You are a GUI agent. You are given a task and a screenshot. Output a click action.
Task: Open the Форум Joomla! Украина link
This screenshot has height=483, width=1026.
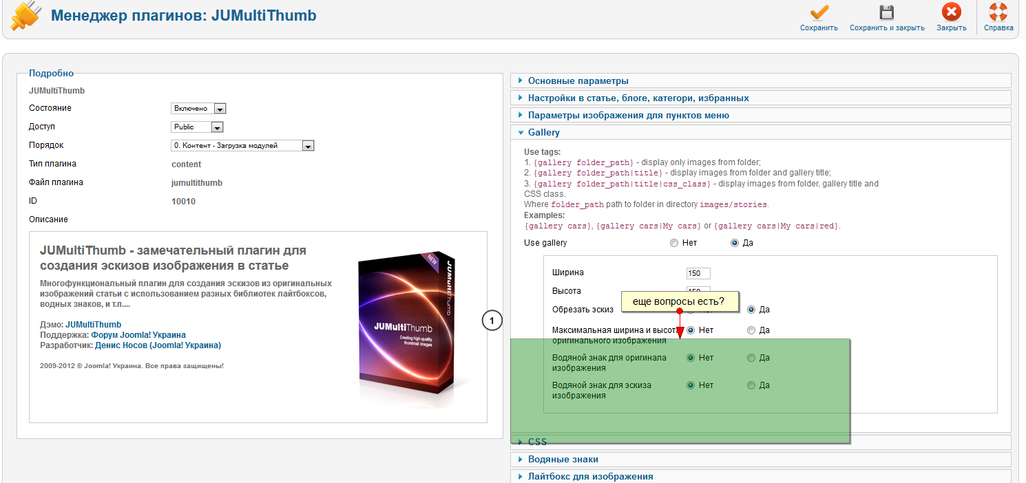coord(138,335)
